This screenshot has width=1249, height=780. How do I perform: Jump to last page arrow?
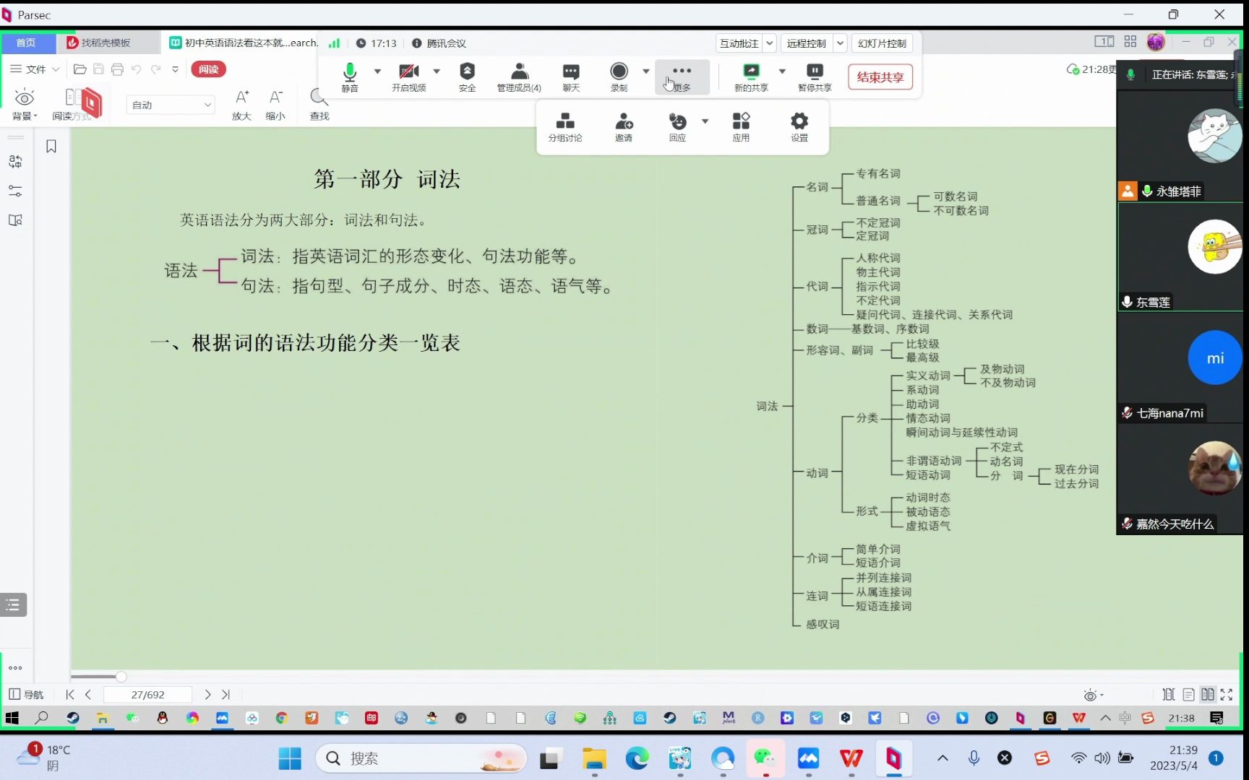click(x=226, y=695)
